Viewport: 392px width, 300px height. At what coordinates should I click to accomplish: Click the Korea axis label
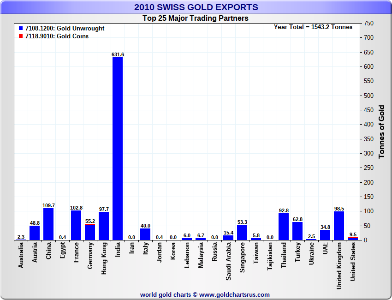point(173,251)
